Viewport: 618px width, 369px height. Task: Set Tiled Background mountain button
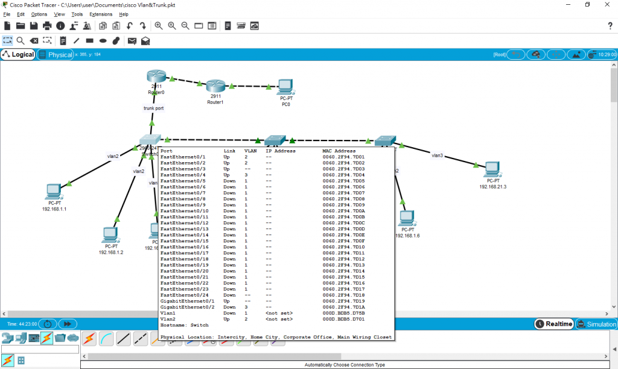(576, 54)
